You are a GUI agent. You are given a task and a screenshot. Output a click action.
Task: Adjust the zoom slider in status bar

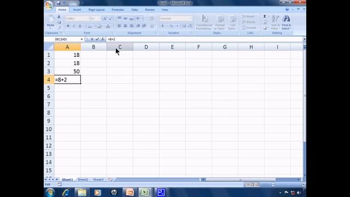pyautogui.click(x=288, y=184)
